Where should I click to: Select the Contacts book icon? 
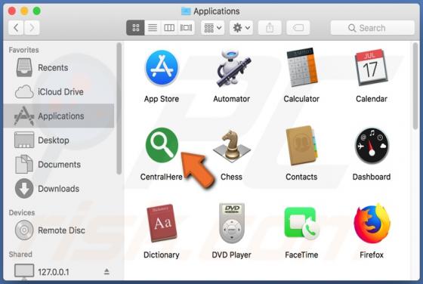[301, 146]
